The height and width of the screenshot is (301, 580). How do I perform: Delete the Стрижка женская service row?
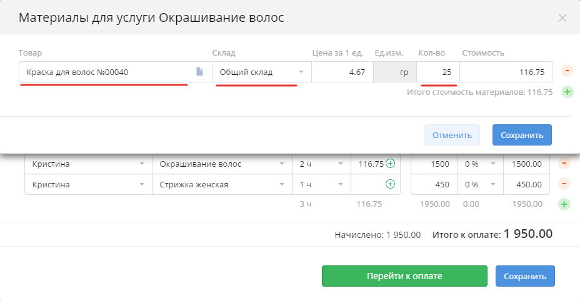tap(564, 184)
